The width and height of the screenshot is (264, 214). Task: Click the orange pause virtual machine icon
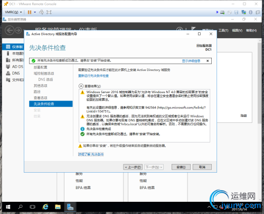click(30, 12)
